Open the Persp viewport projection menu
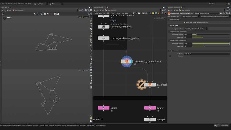 [x=80, y=17]
